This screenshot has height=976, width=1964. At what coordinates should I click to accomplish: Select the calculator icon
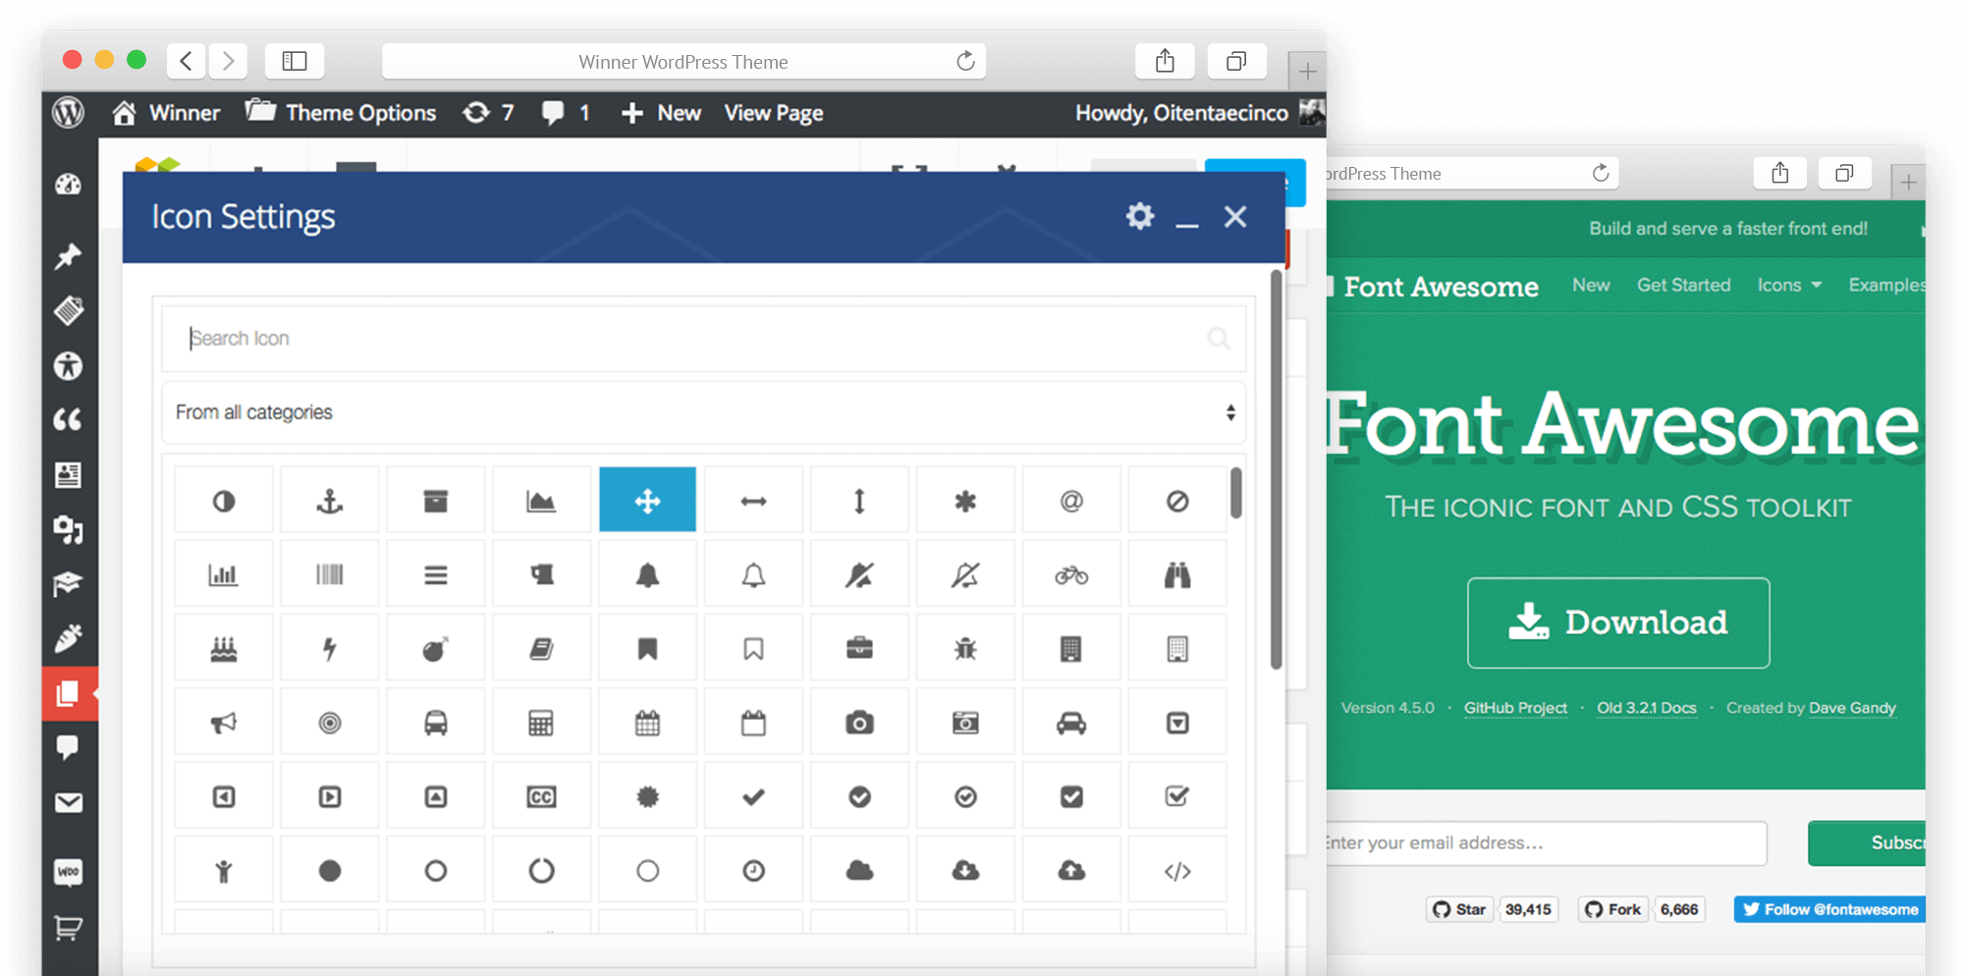(x=541, y=721)
